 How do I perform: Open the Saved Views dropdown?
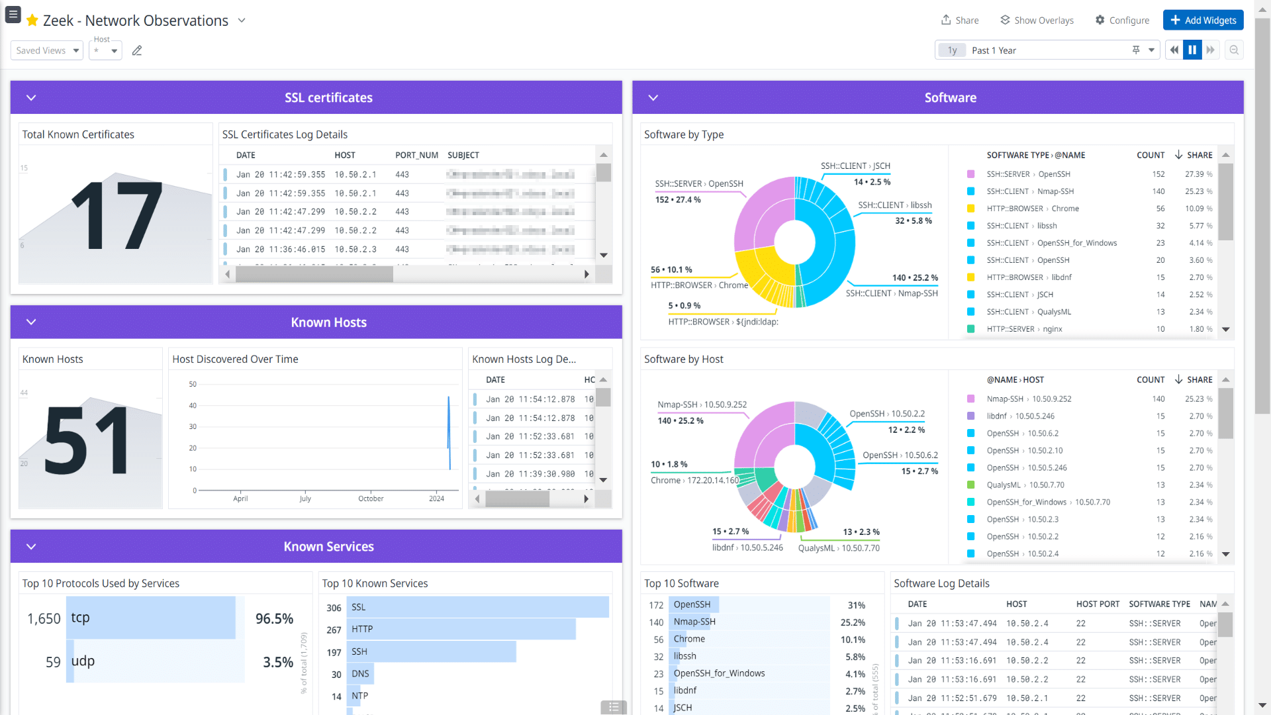pos(46,50)
